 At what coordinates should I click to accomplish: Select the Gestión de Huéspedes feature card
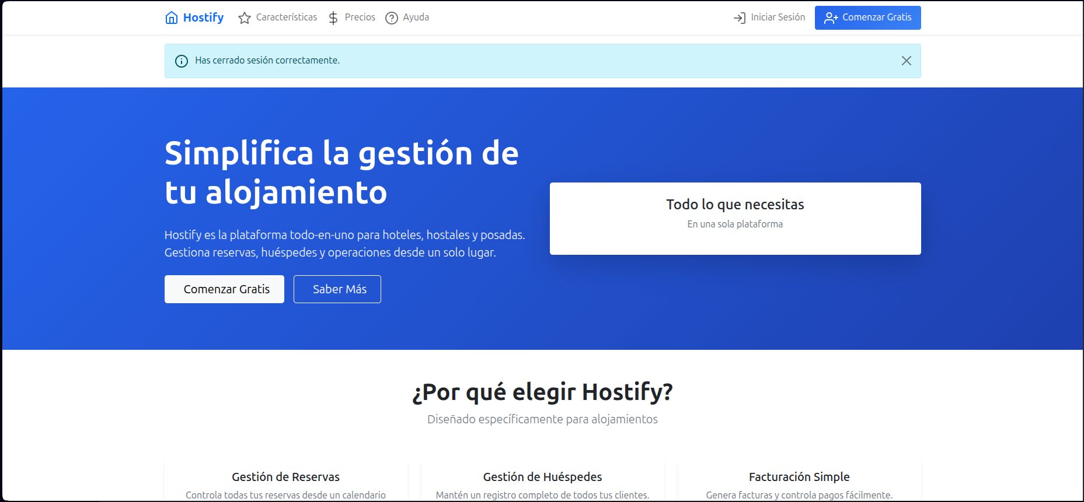pyautogui.click(x=542, y=482)
